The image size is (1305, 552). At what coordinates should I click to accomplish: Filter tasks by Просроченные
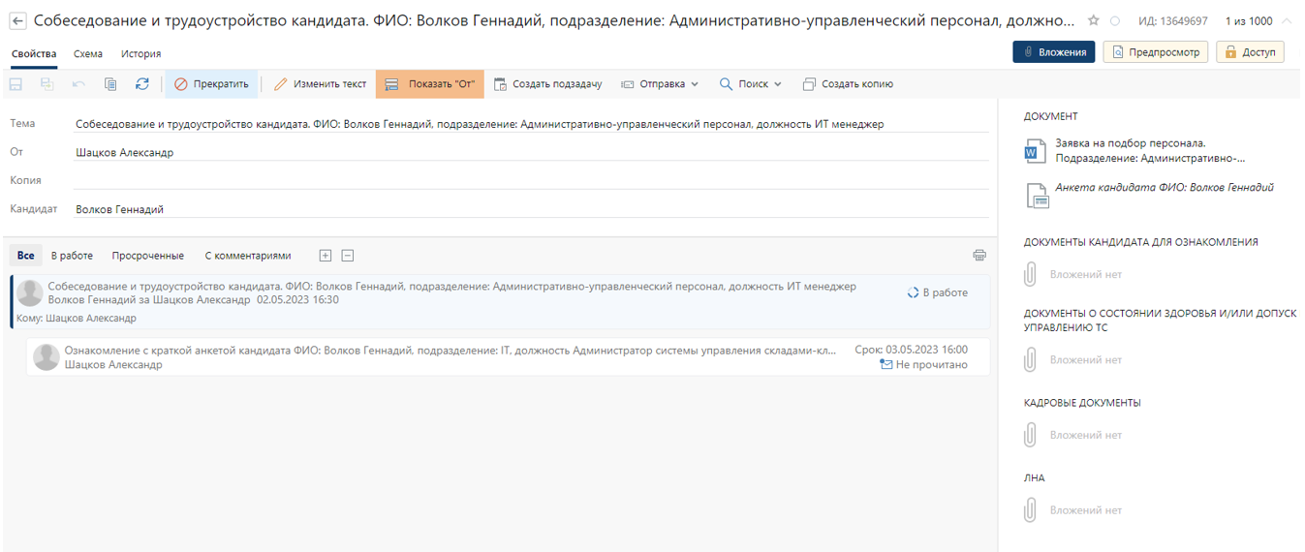pyautogui.click(x=147, y=256)
